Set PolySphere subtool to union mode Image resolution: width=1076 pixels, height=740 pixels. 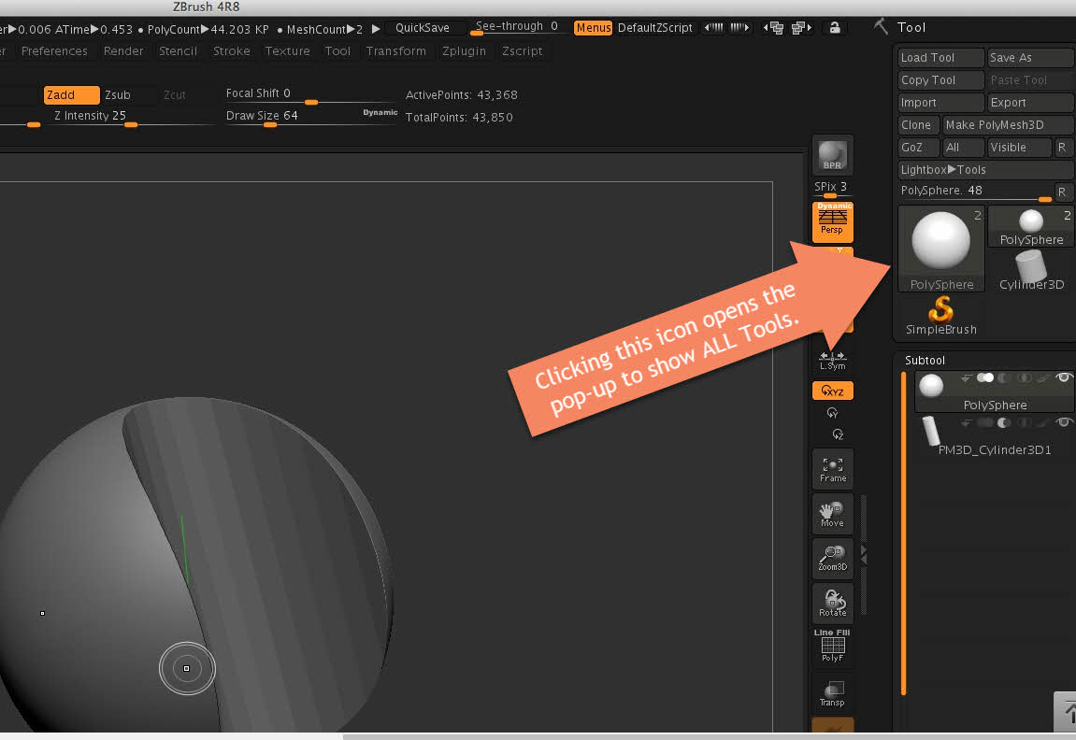pyautogui.click(x=985, y=377)
